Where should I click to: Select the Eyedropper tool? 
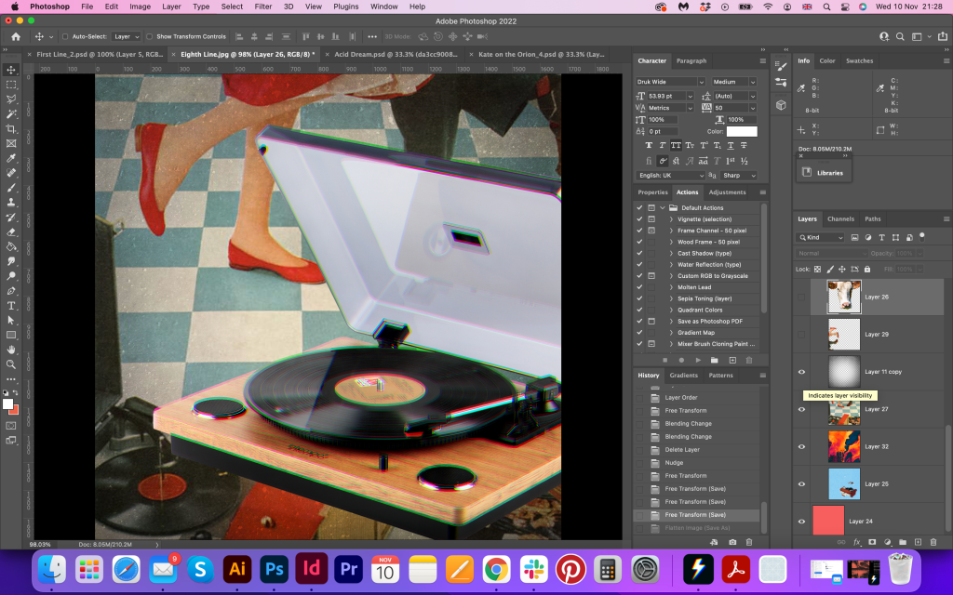tap(11, 158)
